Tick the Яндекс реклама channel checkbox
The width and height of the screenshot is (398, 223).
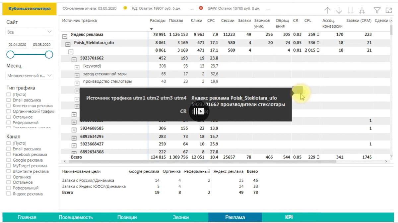(x=9, y=194)
